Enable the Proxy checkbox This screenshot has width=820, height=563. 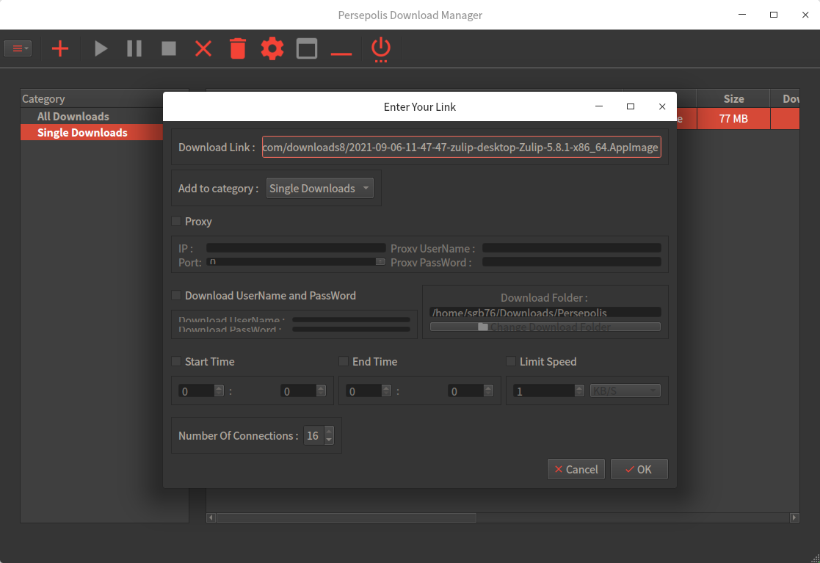click(x=176, y=221)
